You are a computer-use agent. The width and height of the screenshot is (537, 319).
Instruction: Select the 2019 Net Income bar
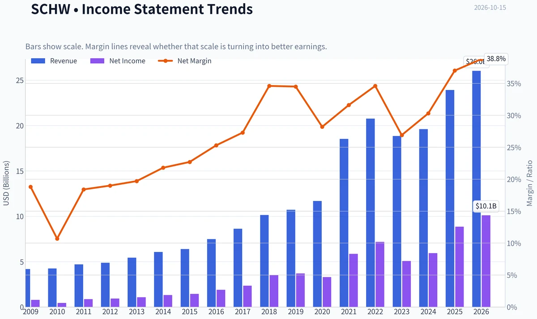coord(300,290)
